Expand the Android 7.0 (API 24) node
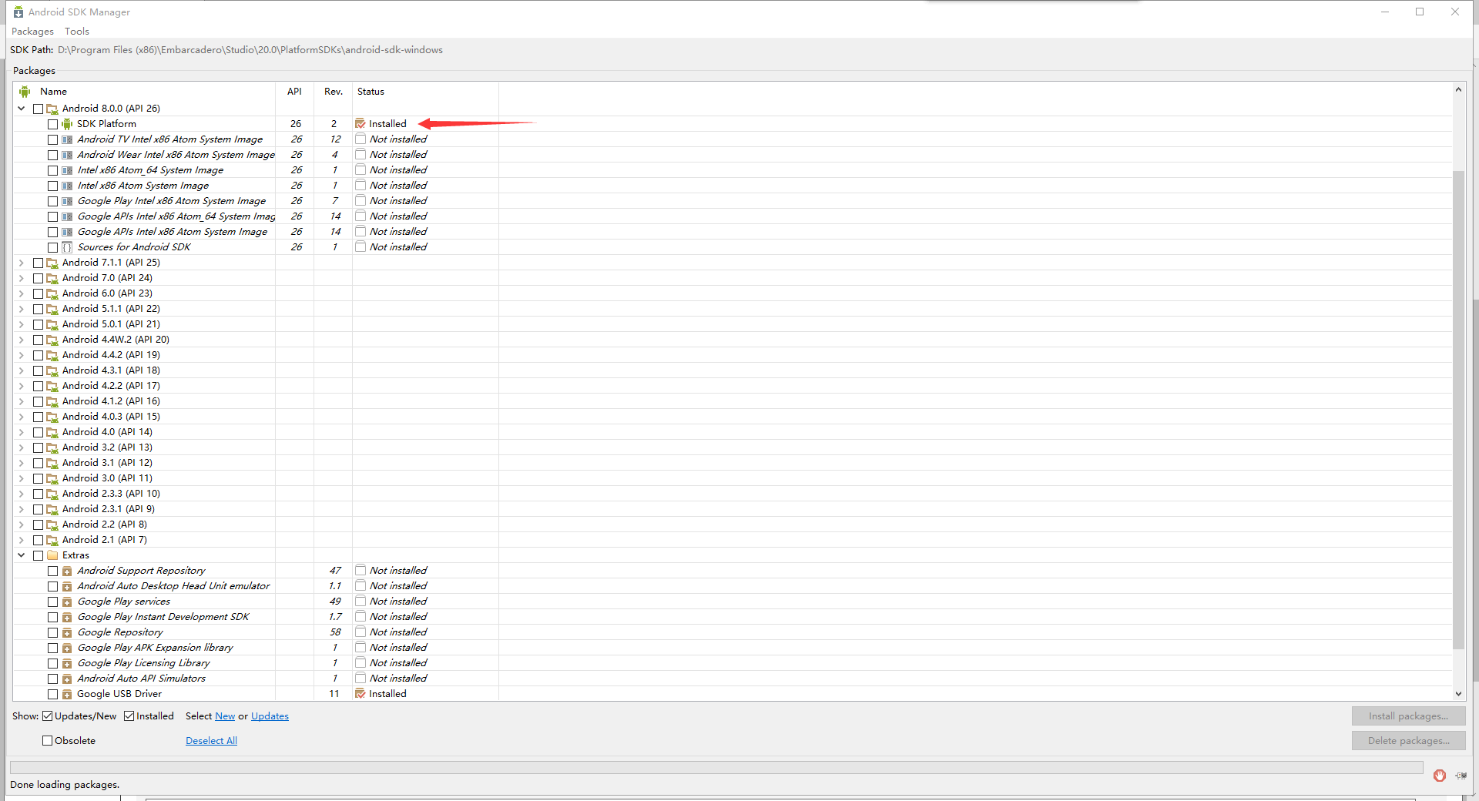 (22, 278)
